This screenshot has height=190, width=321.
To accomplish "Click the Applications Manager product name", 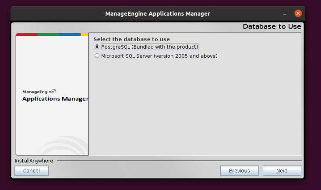I will pos(55,99).
